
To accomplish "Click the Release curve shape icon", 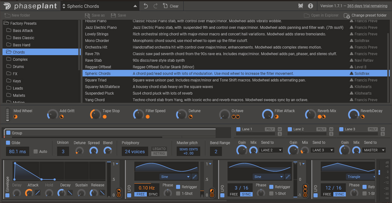I will point(103,193).
